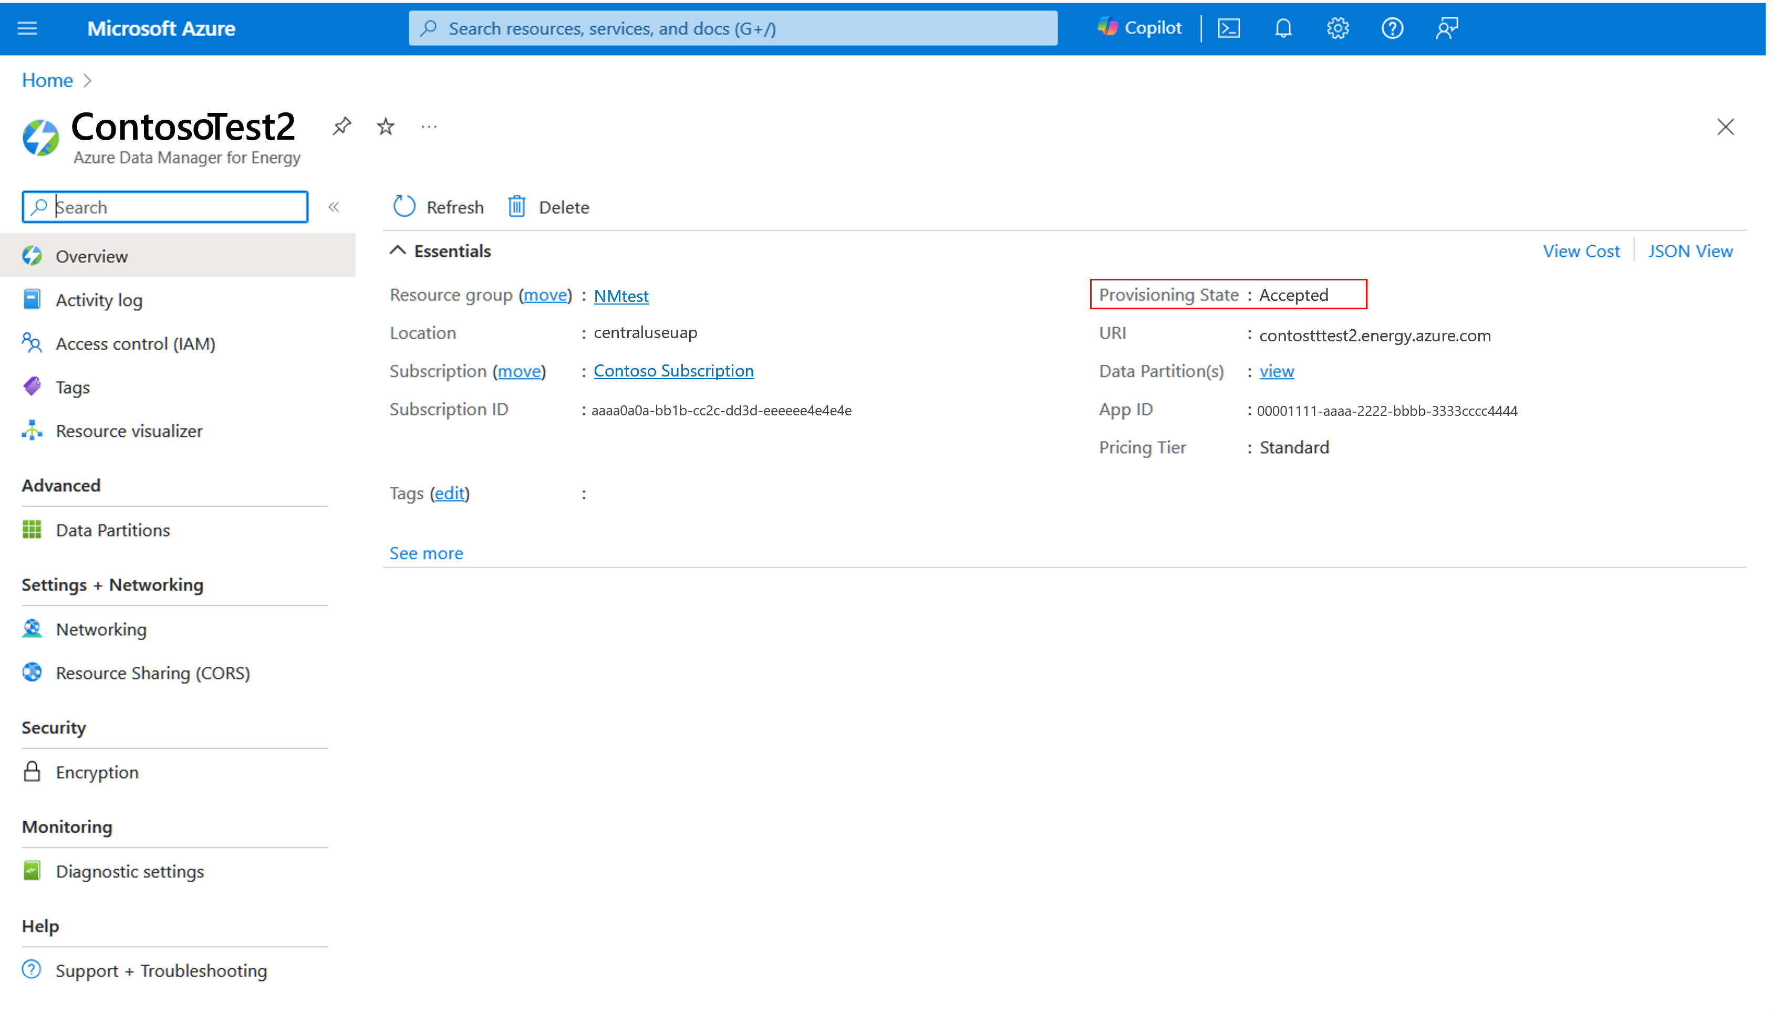Pin ContosoTest2 to dashboard
Screen dimensions: 1773x1015
(x=341, y=126)
